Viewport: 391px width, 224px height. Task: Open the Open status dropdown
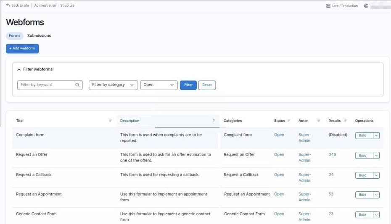coord(159,85)
